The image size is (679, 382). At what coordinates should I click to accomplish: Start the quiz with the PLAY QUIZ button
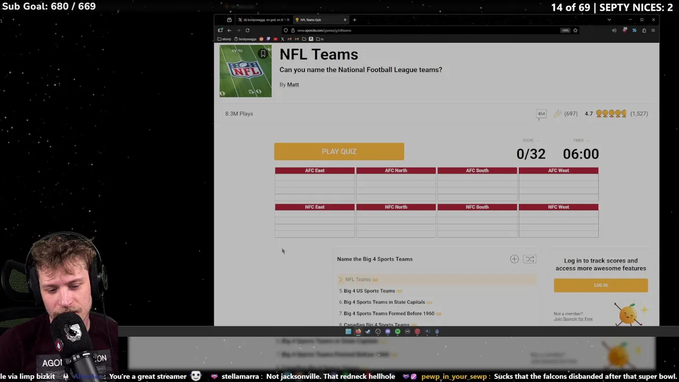339,151
